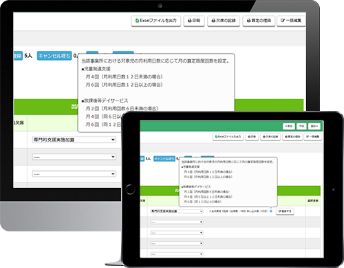The image size is (344, 268).
Task: Open 算定の理由 on the tablet screen
Action: click(292, 136)
